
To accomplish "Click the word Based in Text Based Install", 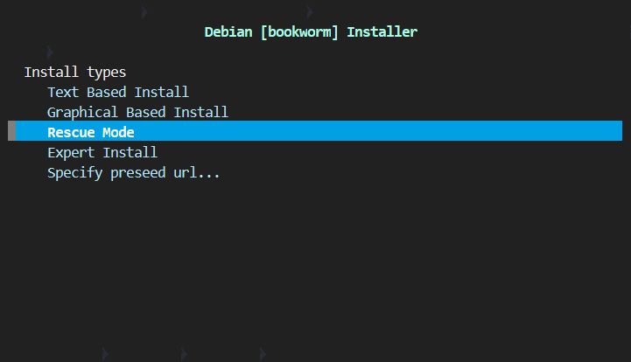I will click(106, 92).
